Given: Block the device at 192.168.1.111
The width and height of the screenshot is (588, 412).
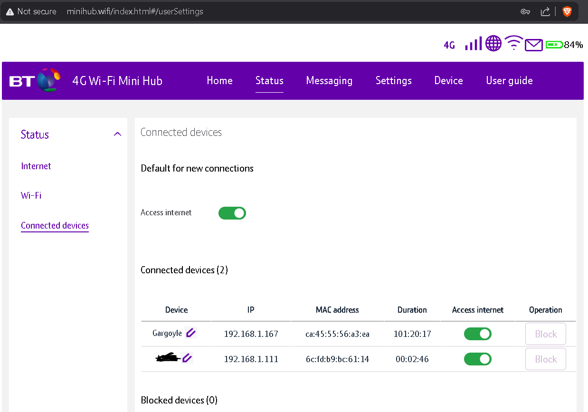Looking at the screenshot, I should tap(545, 359).
